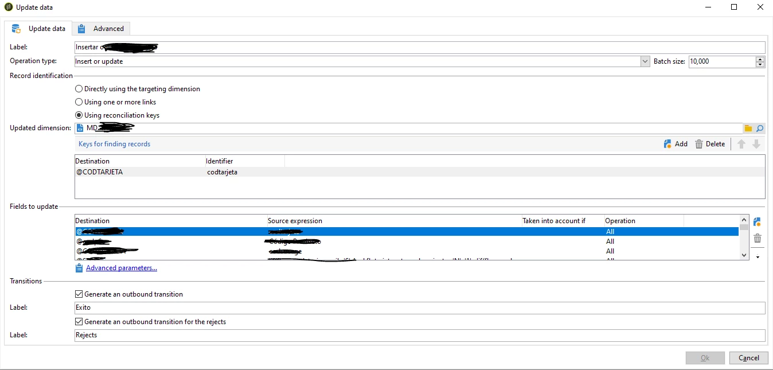
Task: Click the Updated dimension schema icon
Action: [80, 128]
